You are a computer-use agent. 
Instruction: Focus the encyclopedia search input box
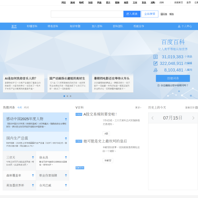click(87, 14)
